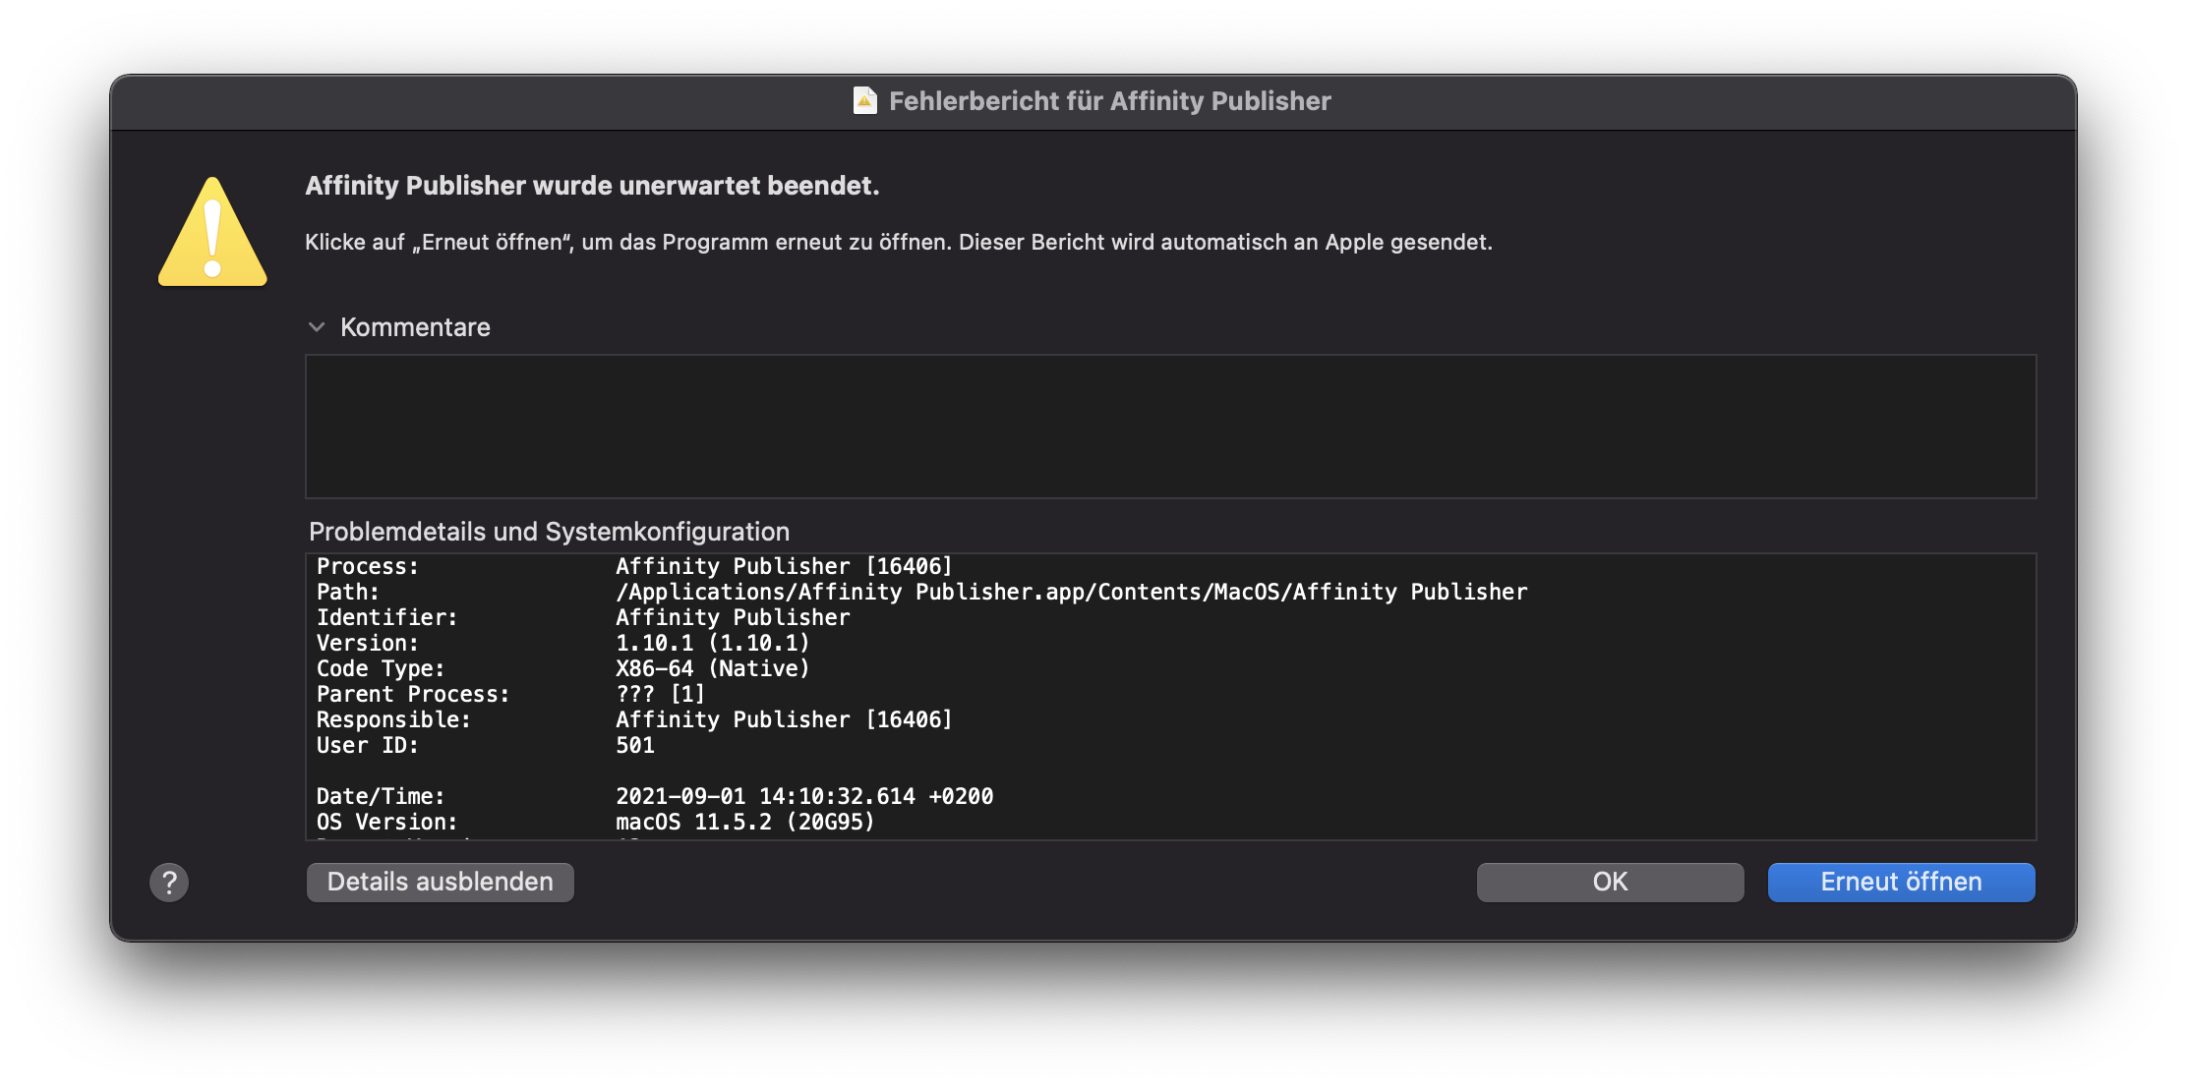Confirm the crash dialog with OK
Viewport: 2187px width, 1087px height.
(x=1610, y=882)
